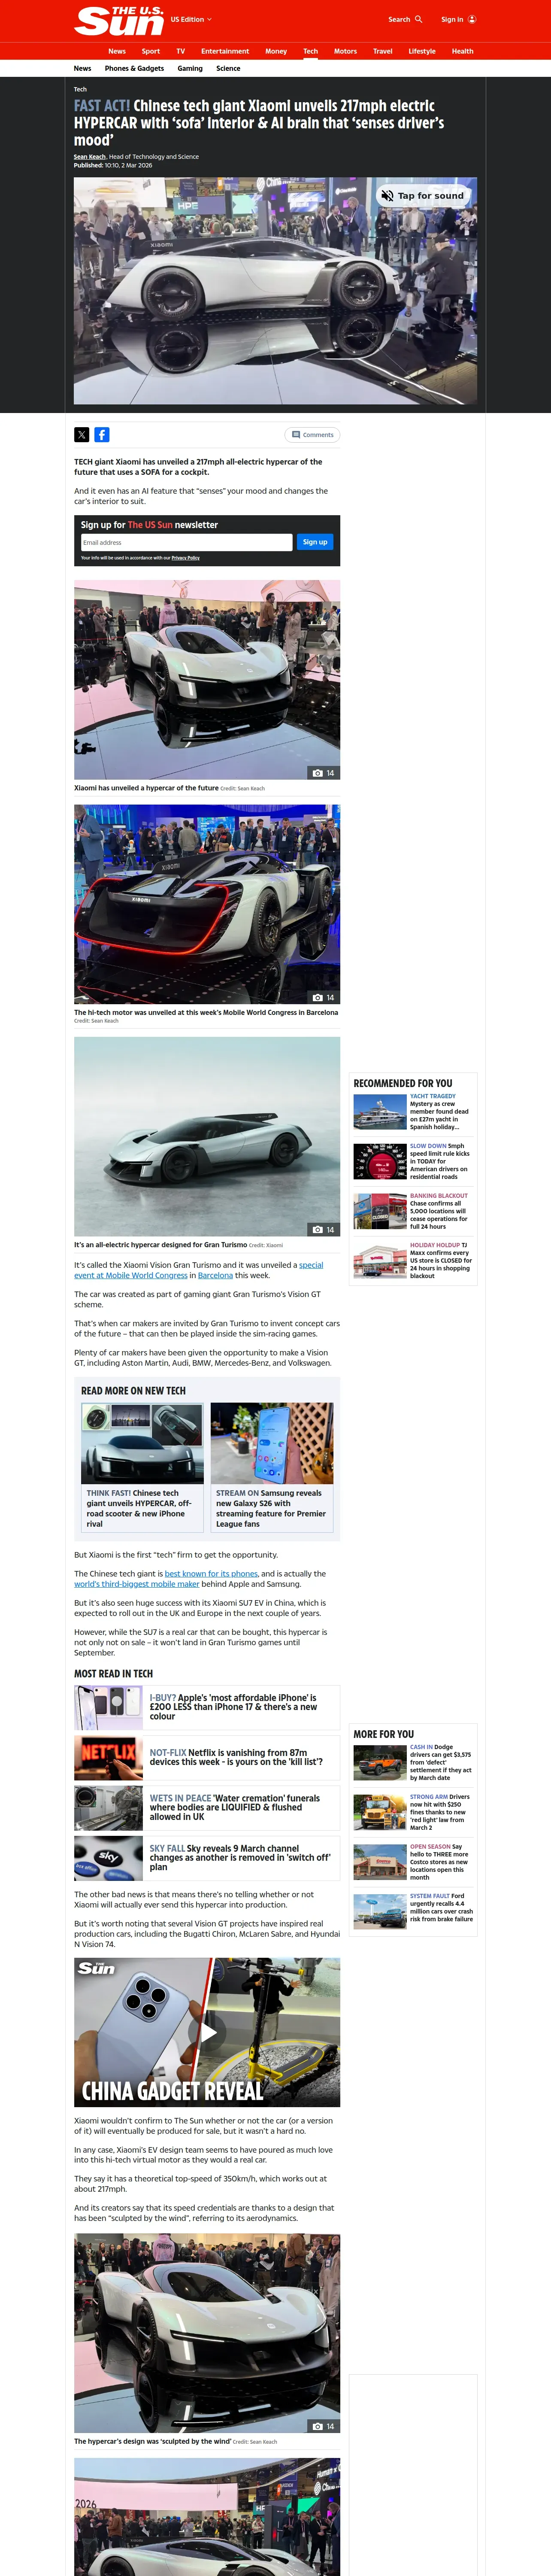Click Sign in text
Image resolution: width=551 pixels, height=2576 pixels.
452,19
